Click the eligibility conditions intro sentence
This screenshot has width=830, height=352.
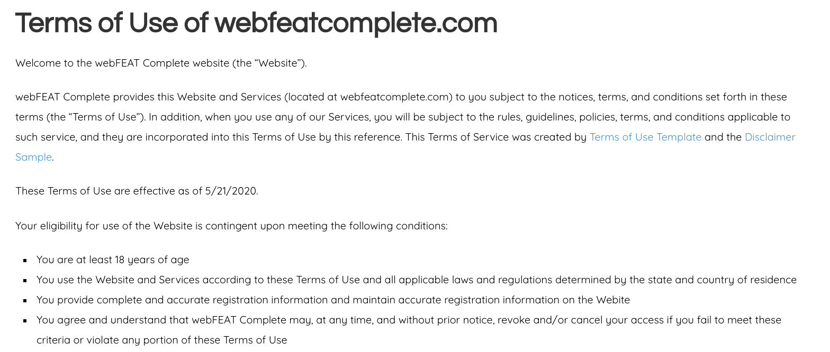tap(231, 226)
